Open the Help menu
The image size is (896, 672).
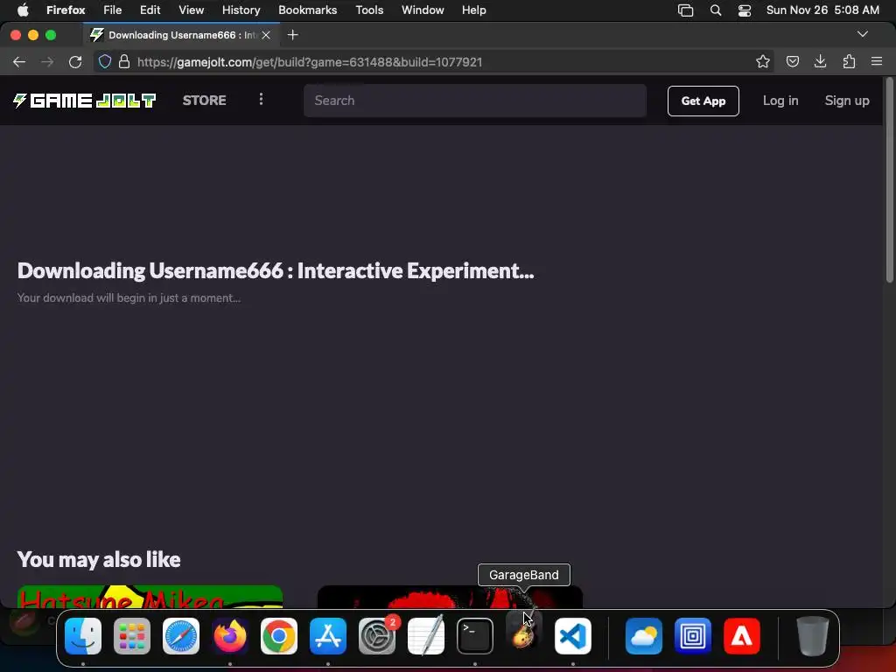tap(473, 10)
